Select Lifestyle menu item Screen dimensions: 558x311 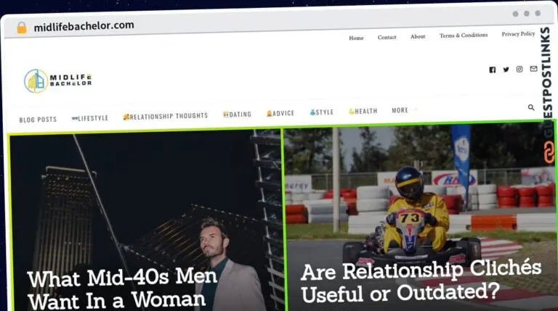pyautogui.click(x=90, y=118)
